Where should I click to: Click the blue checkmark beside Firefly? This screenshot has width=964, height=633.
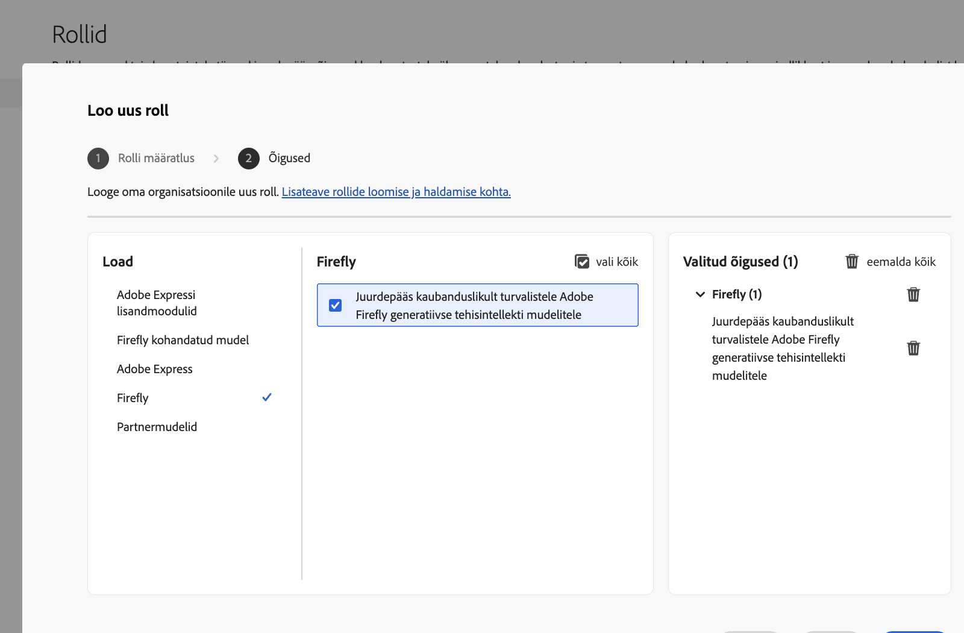pos(267,397)
